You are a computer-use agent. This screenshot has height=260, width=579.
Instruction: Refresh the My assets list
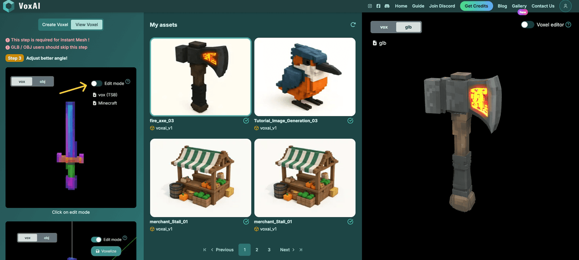pos(353,25)
